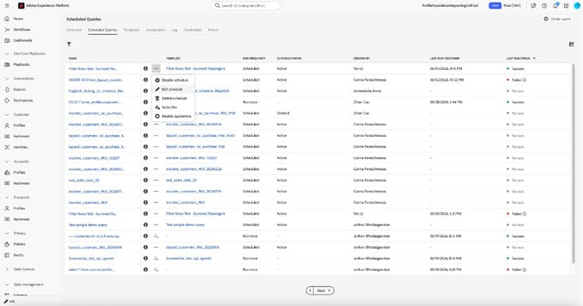
Task: Click the Edit button at sidebar bottom
Action: 10,301
